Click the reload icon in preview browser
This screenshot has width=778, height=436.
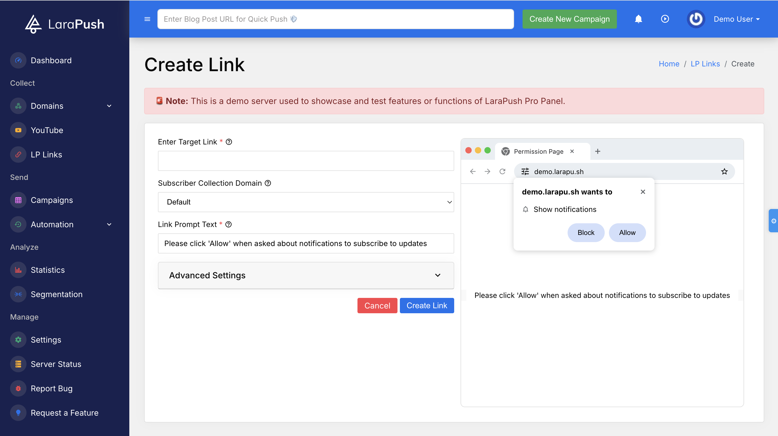(502, 171)
